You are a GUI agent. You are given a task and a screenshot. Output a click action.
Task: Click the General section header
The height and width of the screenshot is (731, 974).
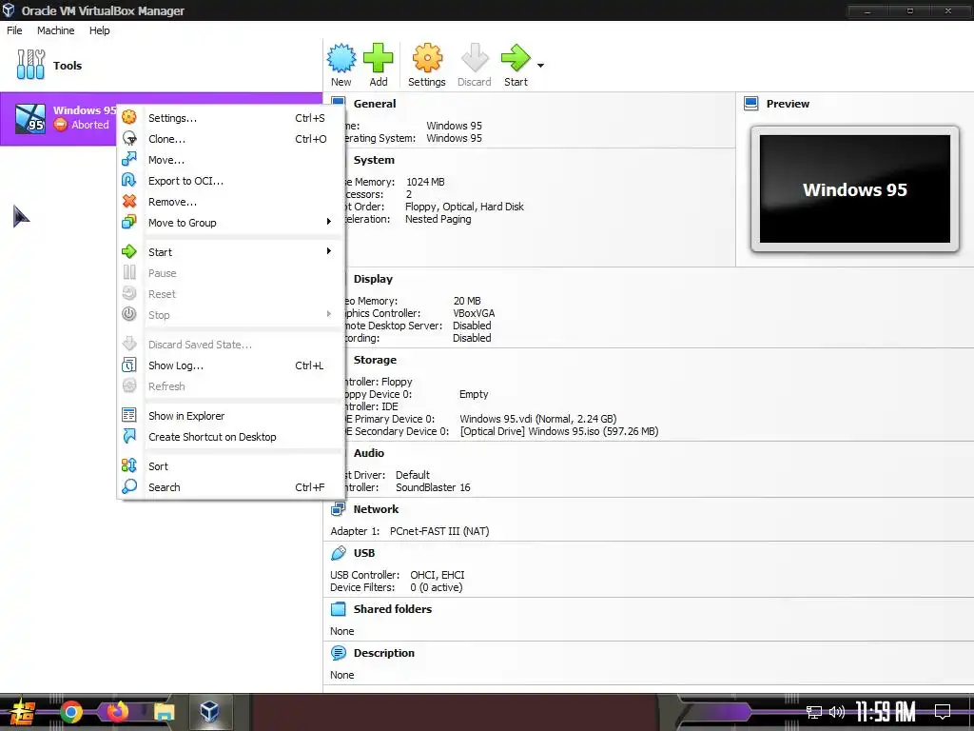click(x=375, y=104)
